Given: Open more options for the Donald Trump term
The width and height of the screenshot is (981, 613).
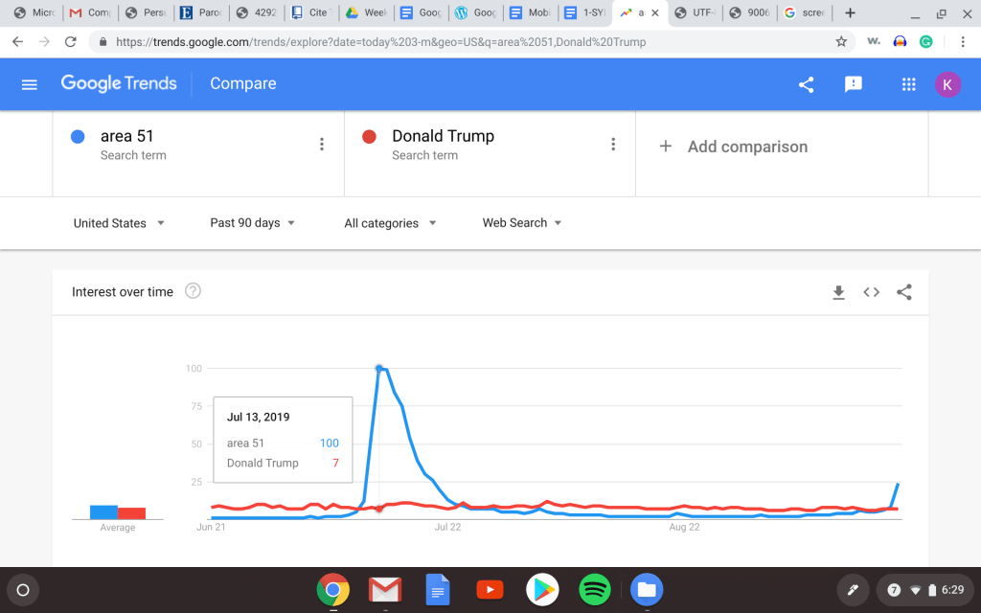Looking at the screenshot, I should (613, 145).
